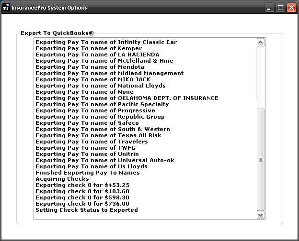Select the check export line for $453.25
Image resolution: width=299 pixels, height=241 pixels.
(x=82, y=185)
